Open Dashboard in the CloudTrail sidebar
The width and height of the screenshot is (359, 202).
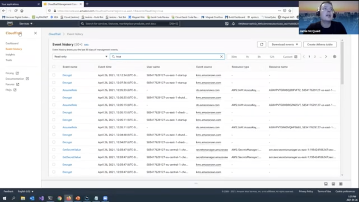[12, 43]
